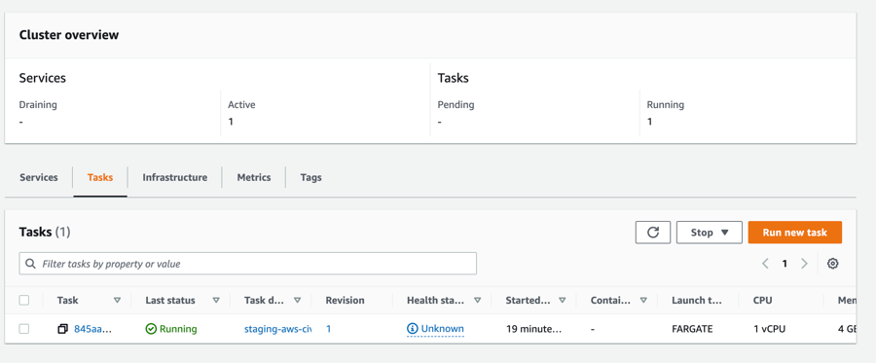The height and width of the screenshot is (363, 876).
Task: Click the Unknown health info icon
Action: pyautogui.click(x=413, y=329)
